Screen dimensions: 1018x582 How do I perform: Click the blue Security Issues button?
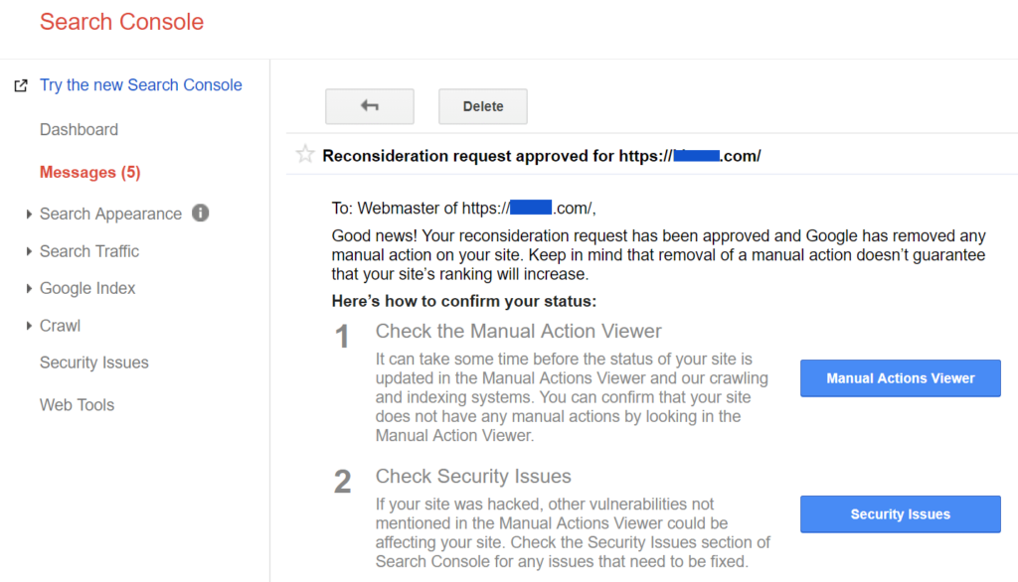pos(900,514)
